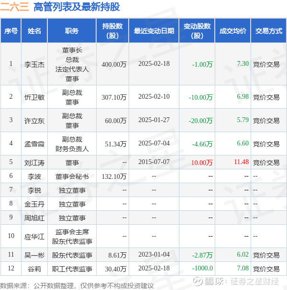Select the name 李锐
Viewport: 287px width, 290px height.
(34, 190)
